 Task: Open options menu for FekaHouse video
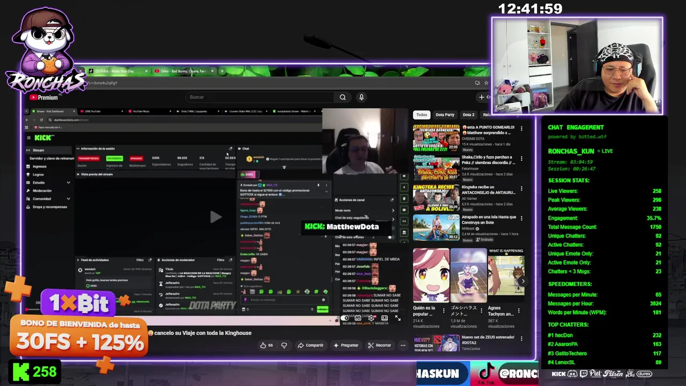(521, 158)
